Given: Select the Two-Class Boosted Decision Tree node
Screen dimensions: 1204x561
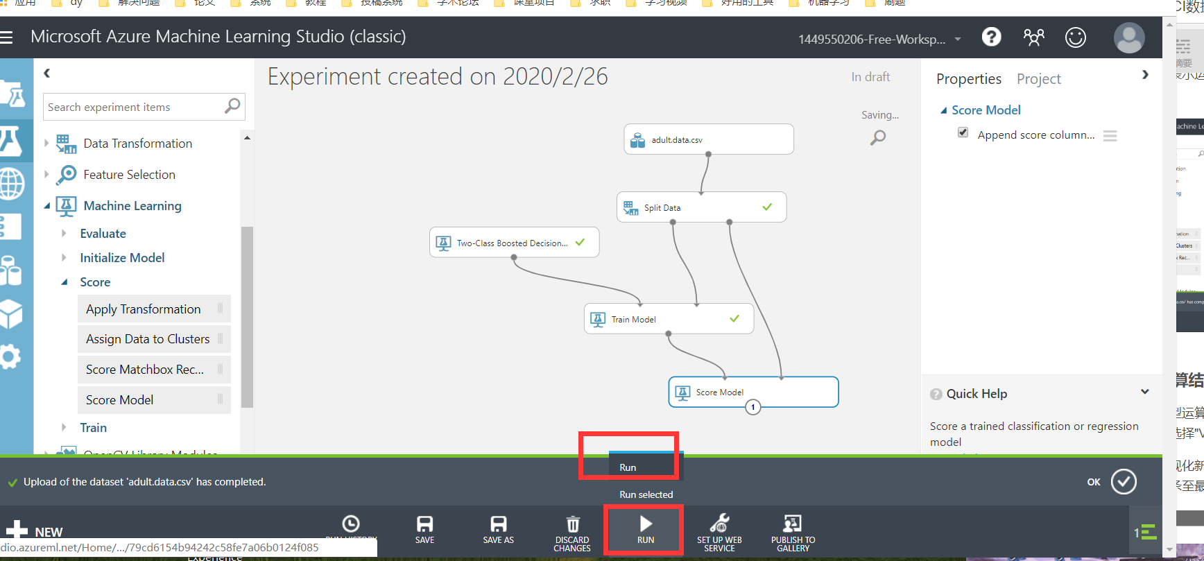Looking at the screenshot, I should coord(514,243).
